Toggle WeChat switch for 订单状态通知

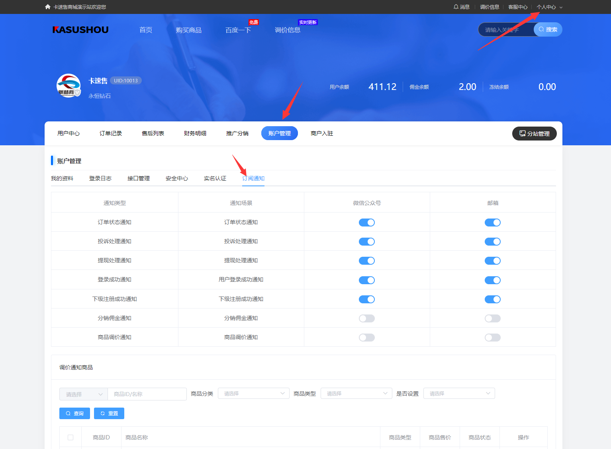tap(367, 223)
